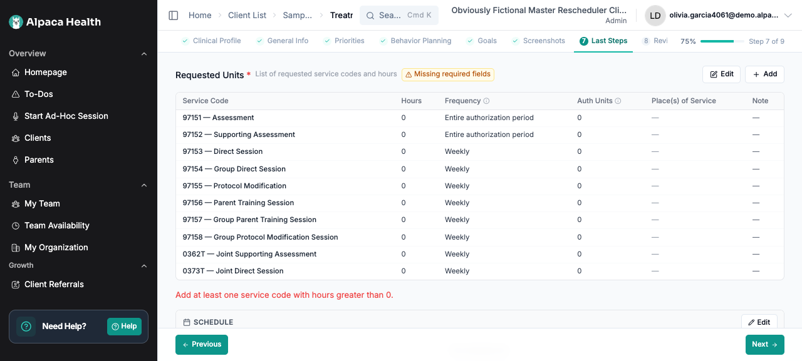
Task: Switch to the Priorities step
Action: click(344, 41)
